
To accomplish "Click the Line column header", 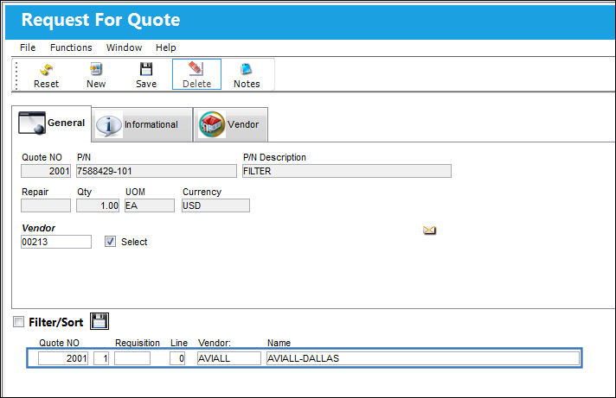I will (179, 343).
